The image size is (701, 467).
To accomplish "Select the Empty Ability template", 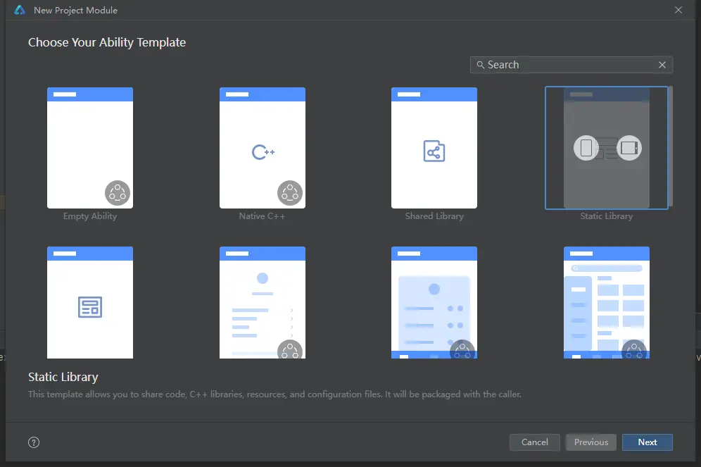I will pyautogui.click(x=90, y=148).
